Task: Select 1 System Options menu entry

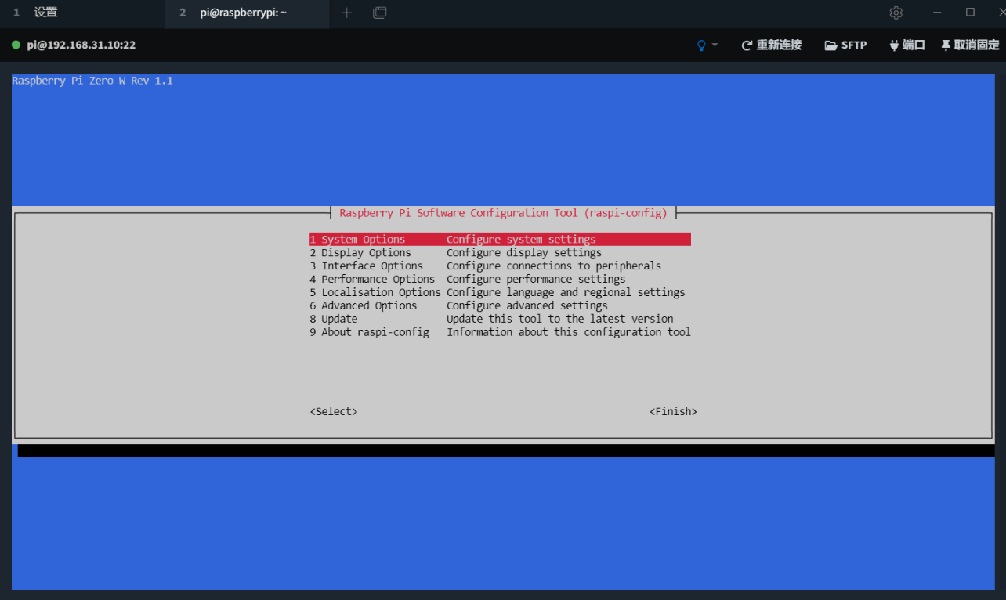Action: point(500,240)
